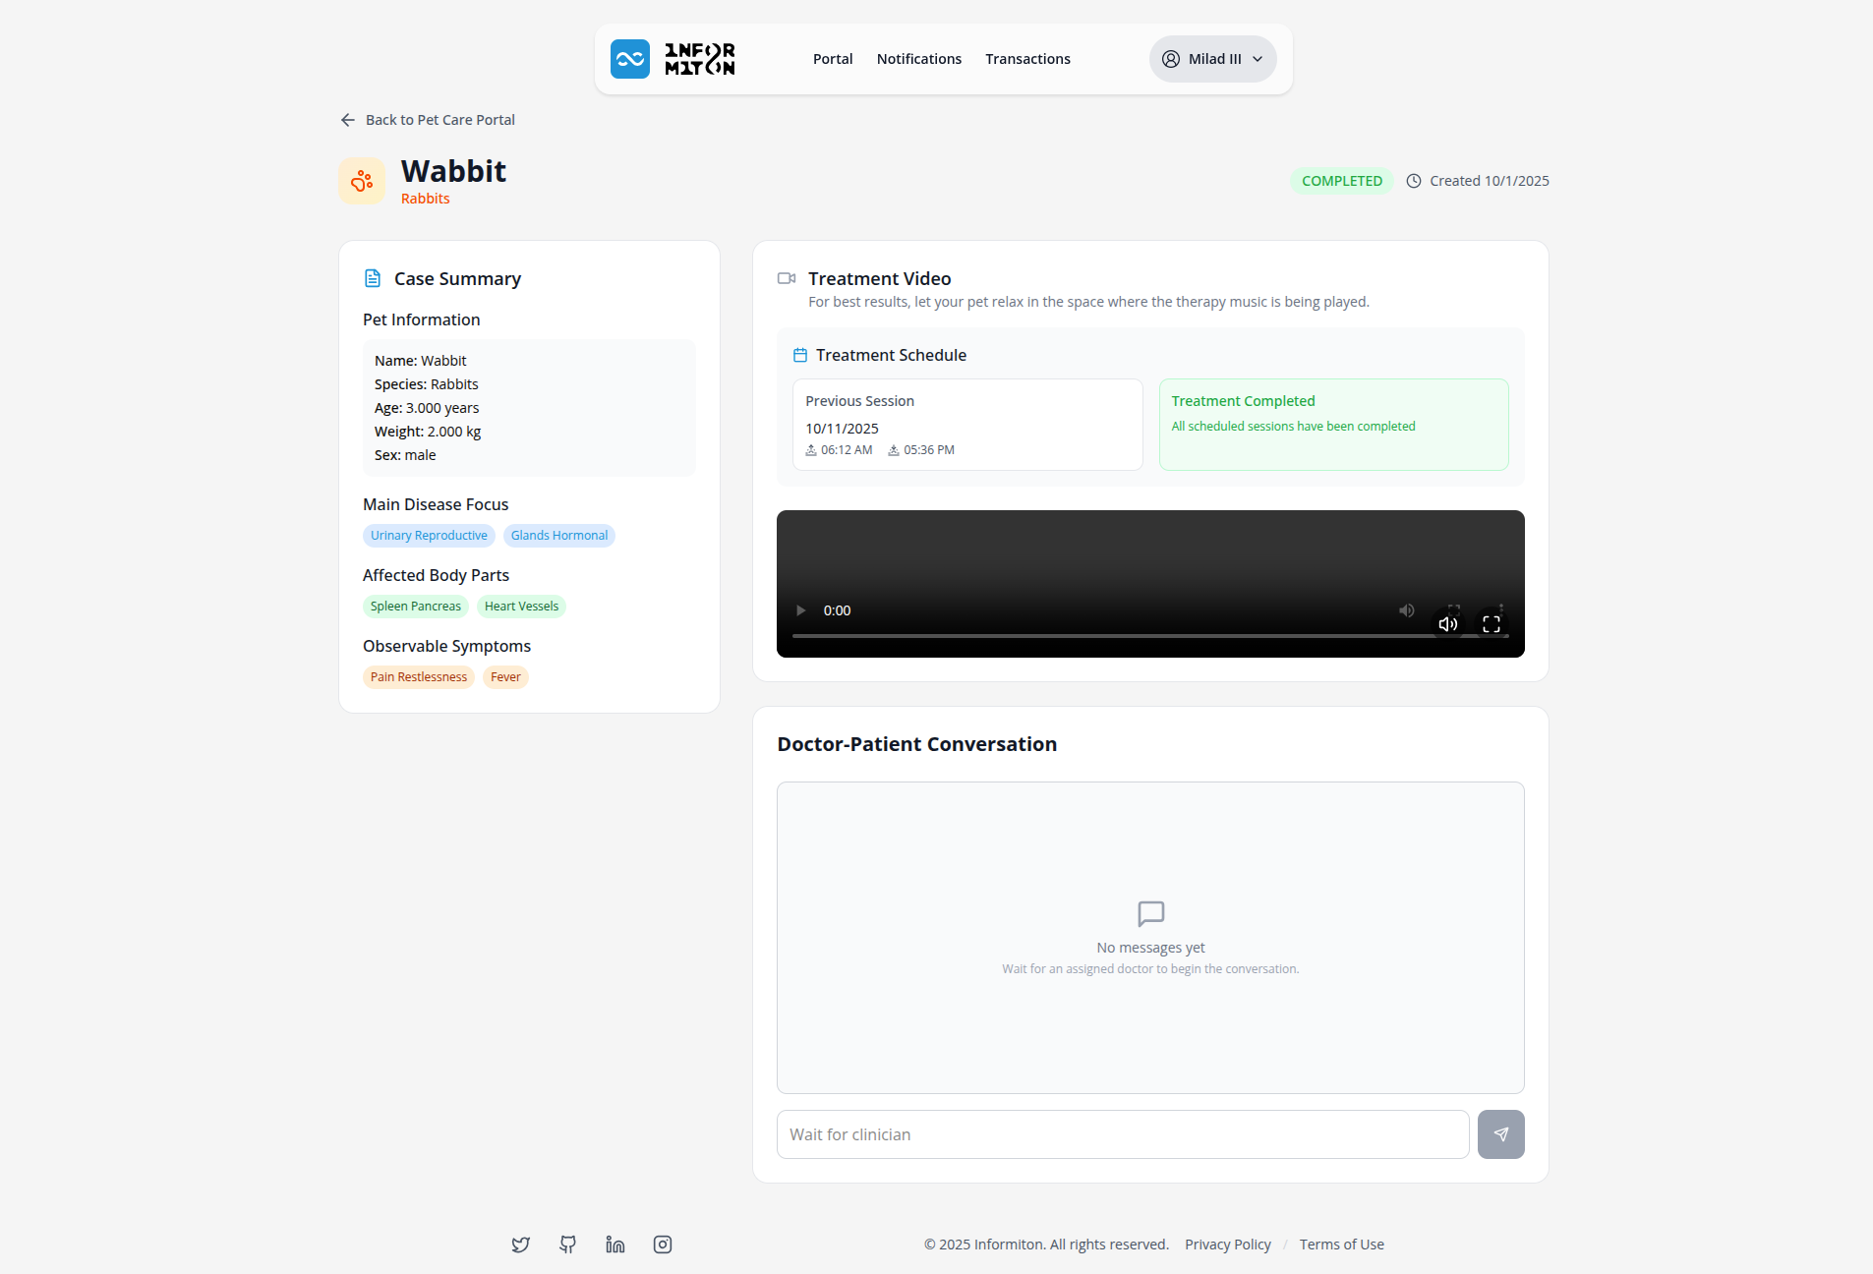This screenshot has height=1274, width=1873.
Task: Open the Transactions nav item
Action: pyautogui.click(x=1027, y=59)
